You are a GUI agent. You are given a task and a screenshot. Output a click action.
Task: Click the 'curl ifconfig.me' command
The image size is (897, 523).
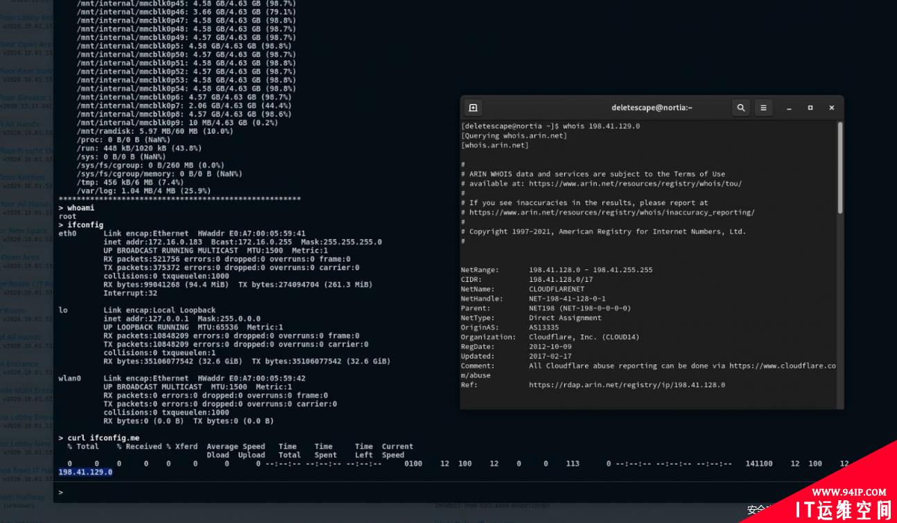coord(103,438)
